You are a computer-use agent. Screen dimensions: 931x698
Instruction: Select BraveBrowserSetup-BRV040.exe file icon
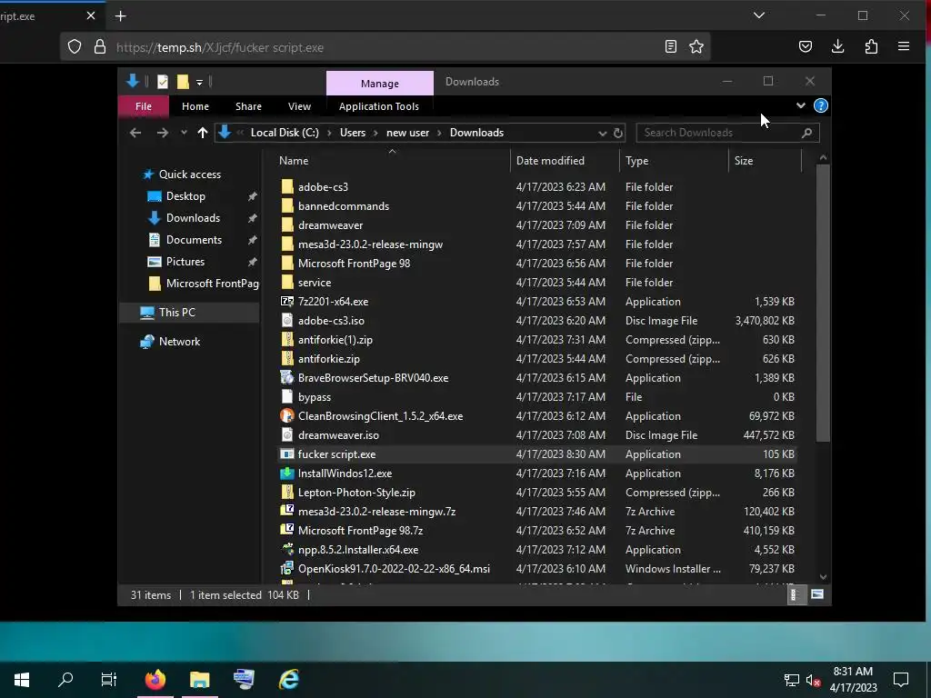coord(286,377)
